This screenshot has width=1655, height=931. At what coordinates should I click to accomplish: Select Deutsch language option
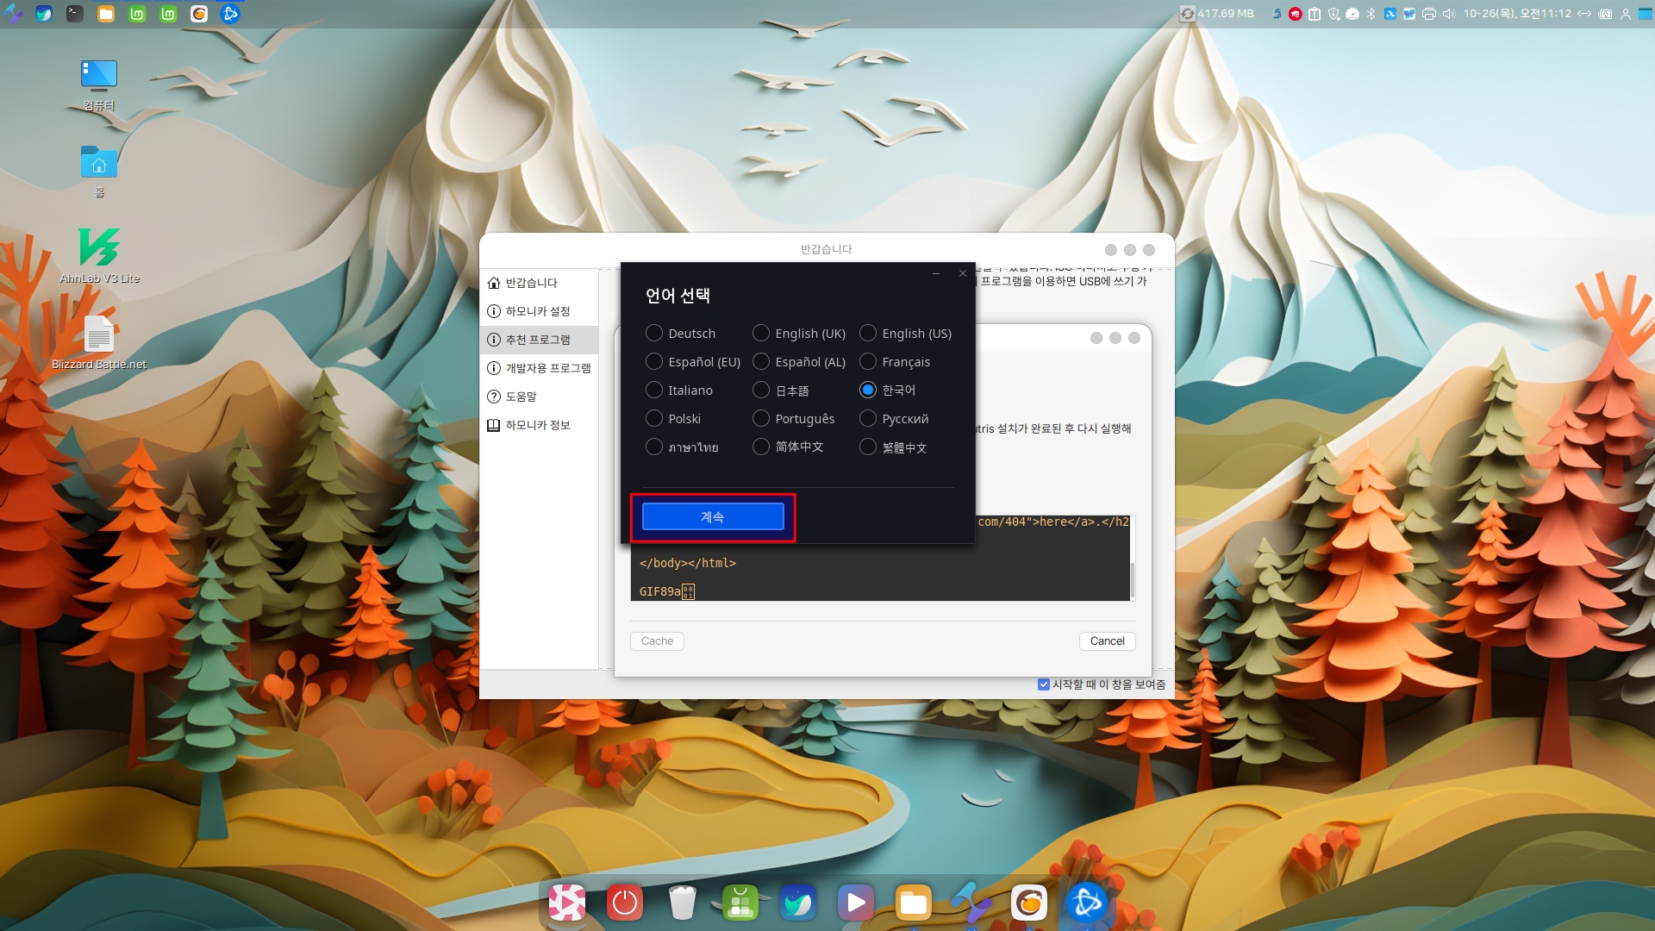654,334
